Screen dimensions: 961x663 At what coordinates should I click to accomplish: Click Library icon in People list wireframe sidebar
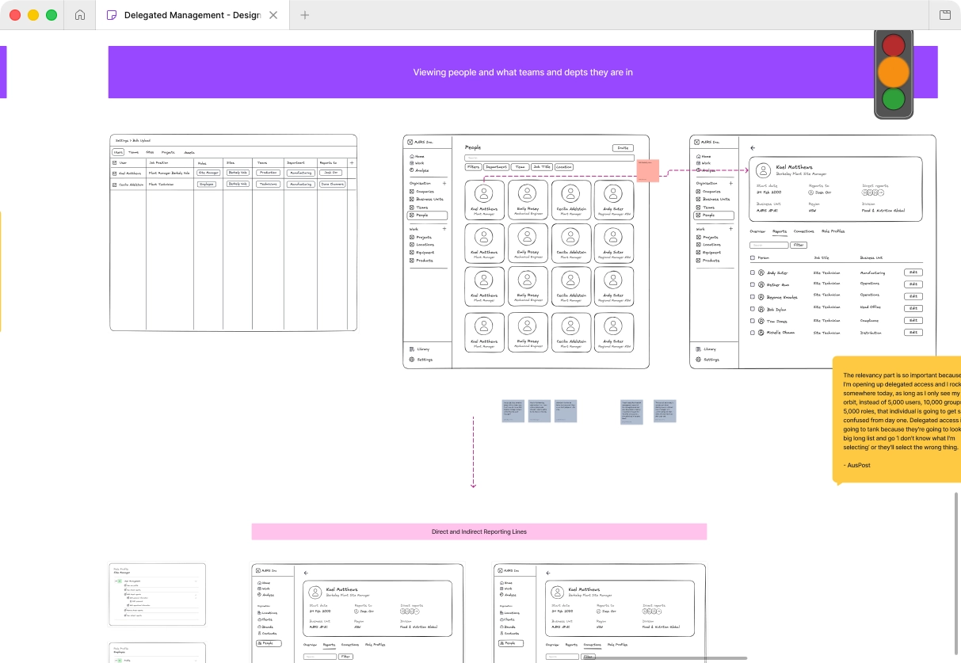411,349
